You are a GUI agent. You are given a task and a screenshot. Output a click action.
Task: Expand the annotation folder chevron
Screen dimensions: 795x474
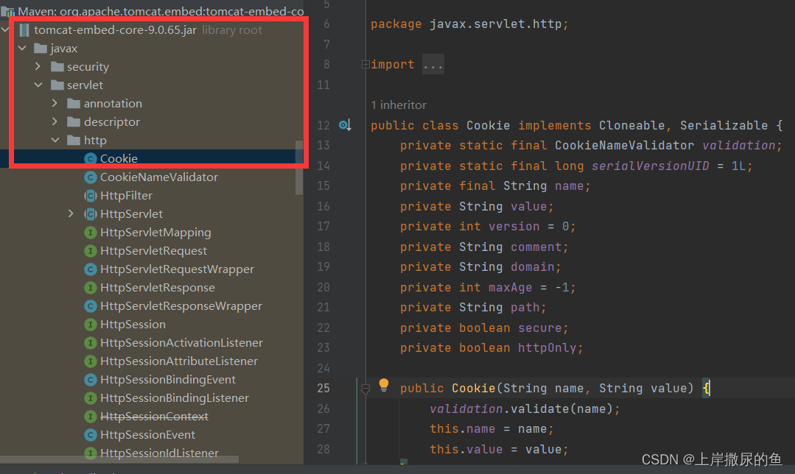click(x=55, y=103)
